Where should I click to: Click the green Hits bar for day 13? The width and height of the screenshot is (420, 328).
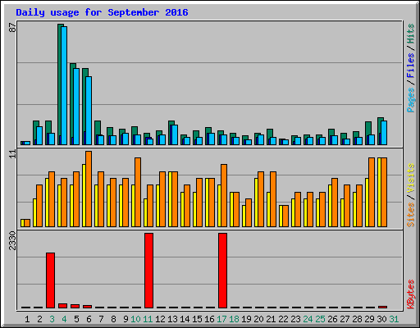(x=170, y=133)
